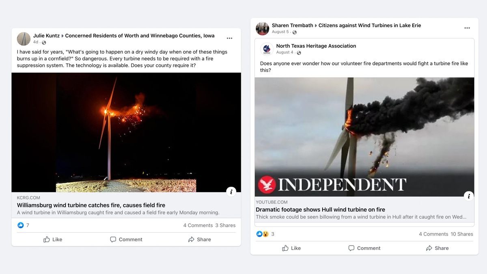Open Williamsburg wind turbine catches fire article
This screenshot has width=487, height=274.
click(x=91, y=205)
